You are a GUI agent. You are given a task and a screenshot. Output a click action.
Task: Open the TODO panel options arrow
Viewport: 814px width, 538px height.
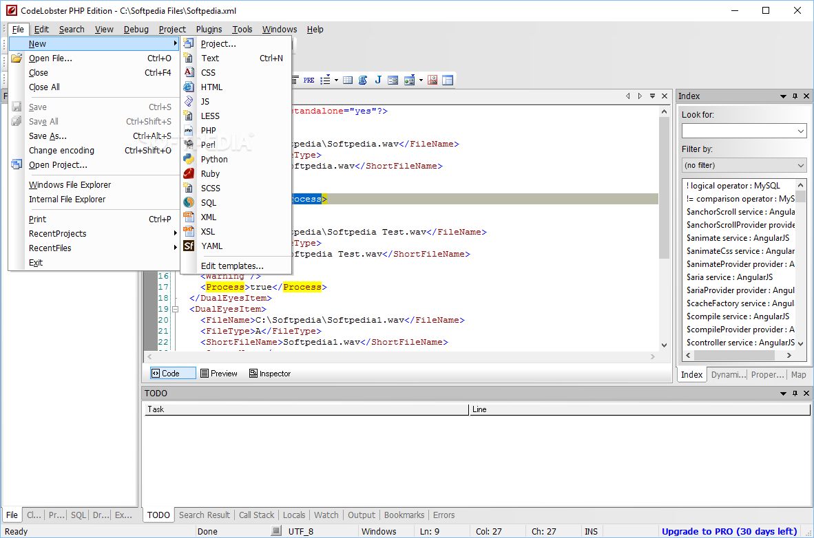tap(783, 394)
